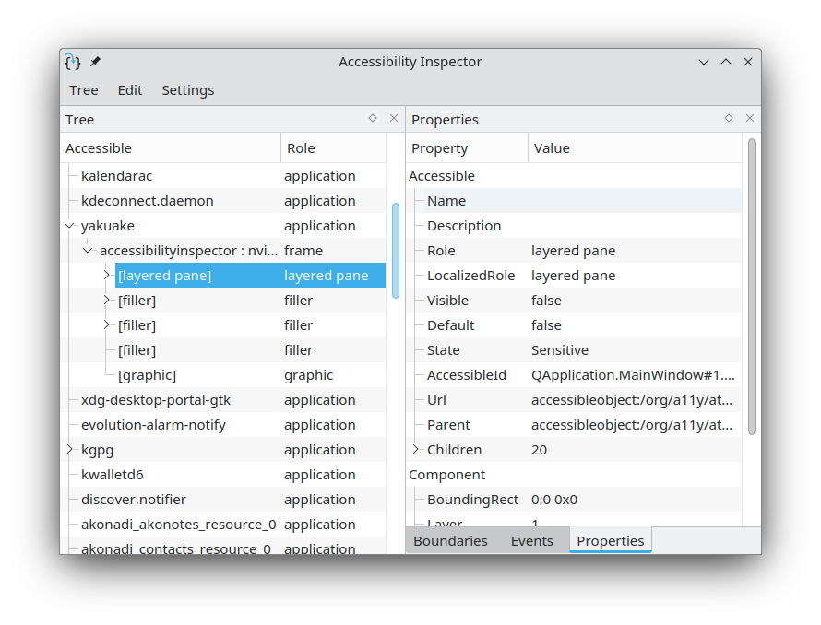
Task: Expand the Children property row
Action: [x=415, y=449]
